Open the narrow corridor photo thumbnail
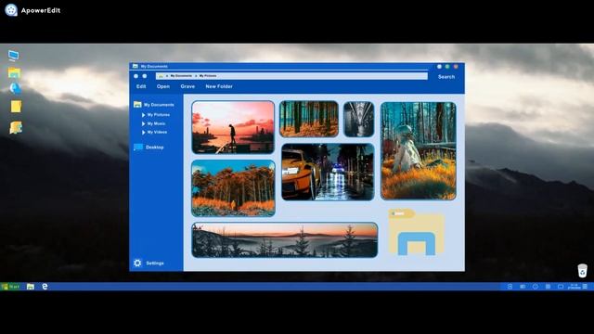 pyautogui.click(x=359, y=119)
